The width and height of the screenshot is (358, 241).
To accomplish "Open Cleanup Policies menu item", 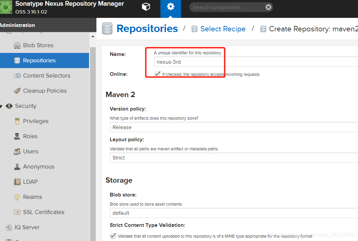I will [44, 91].
